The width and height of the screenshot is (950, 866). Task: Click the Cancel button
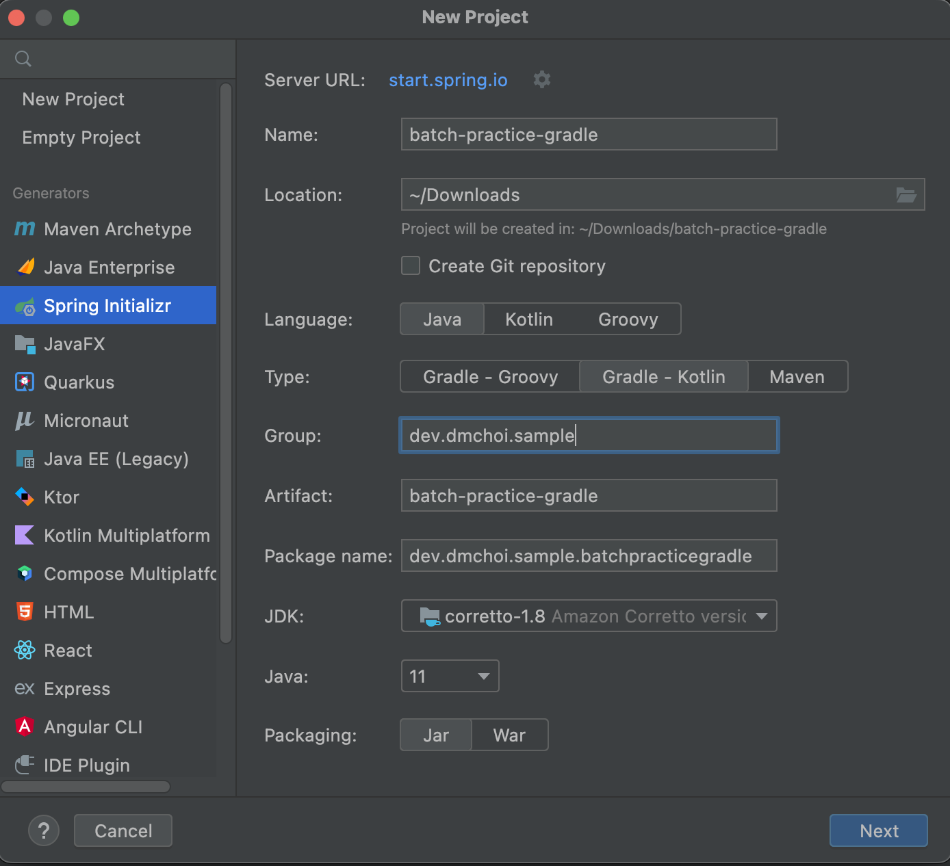coord(123,830)
